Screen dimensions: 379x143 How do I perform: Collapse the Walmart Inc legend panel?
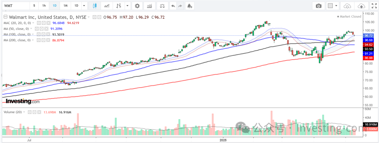5,17
